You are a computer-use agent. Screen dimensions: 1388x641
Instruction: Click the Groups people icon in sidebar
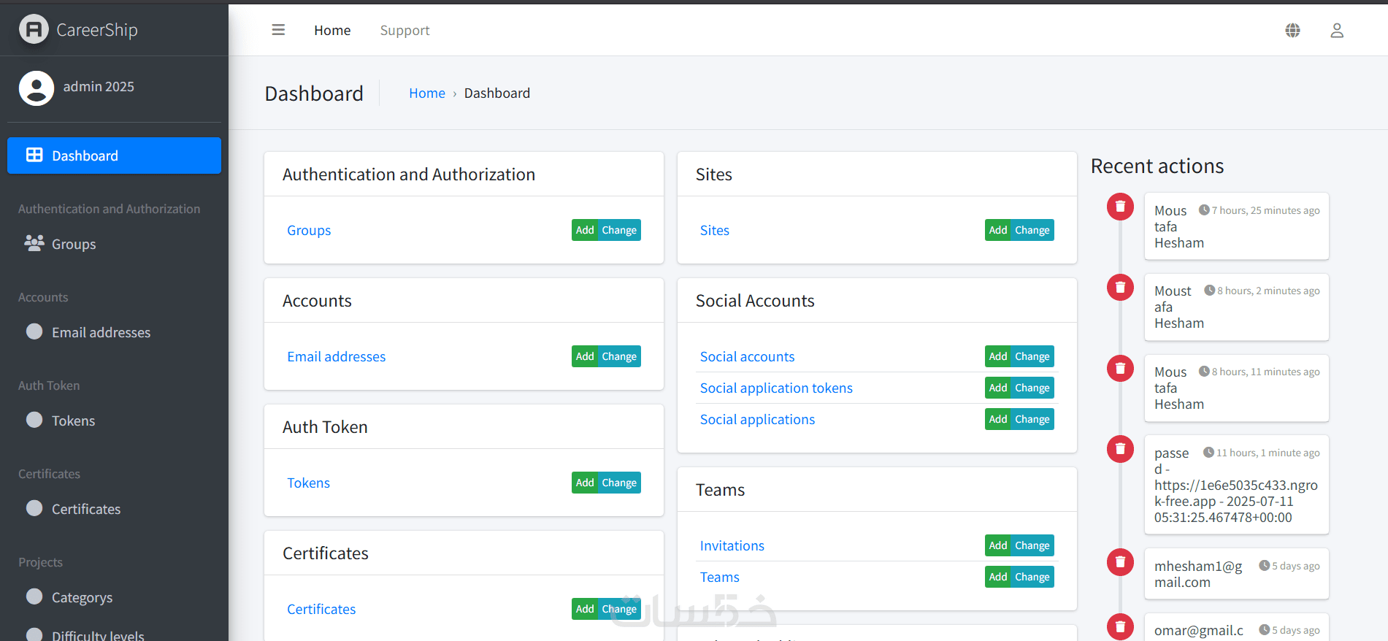34,243
